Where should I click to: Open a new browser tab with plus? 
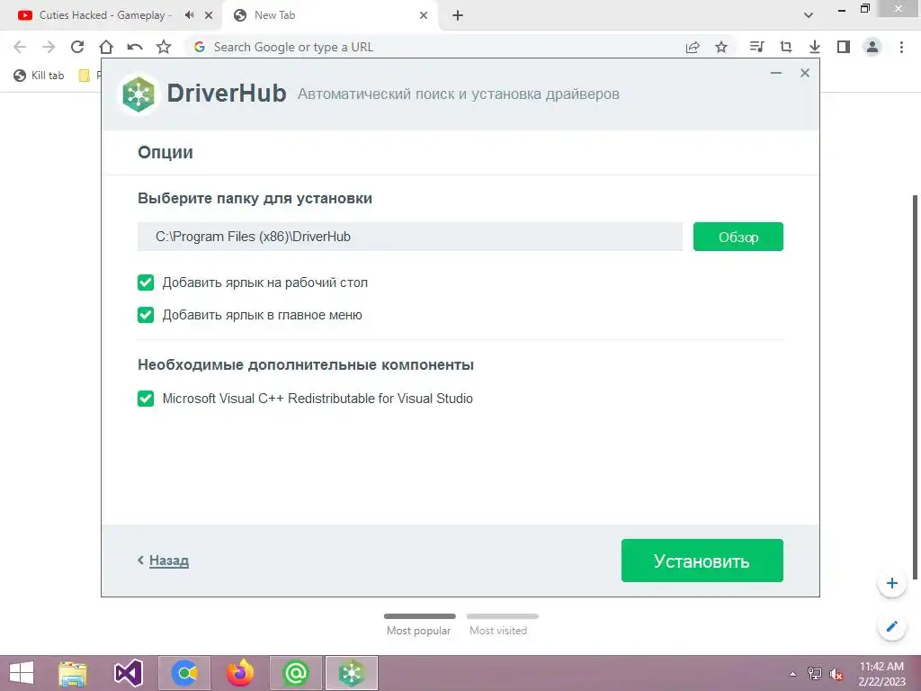[458, 15]
